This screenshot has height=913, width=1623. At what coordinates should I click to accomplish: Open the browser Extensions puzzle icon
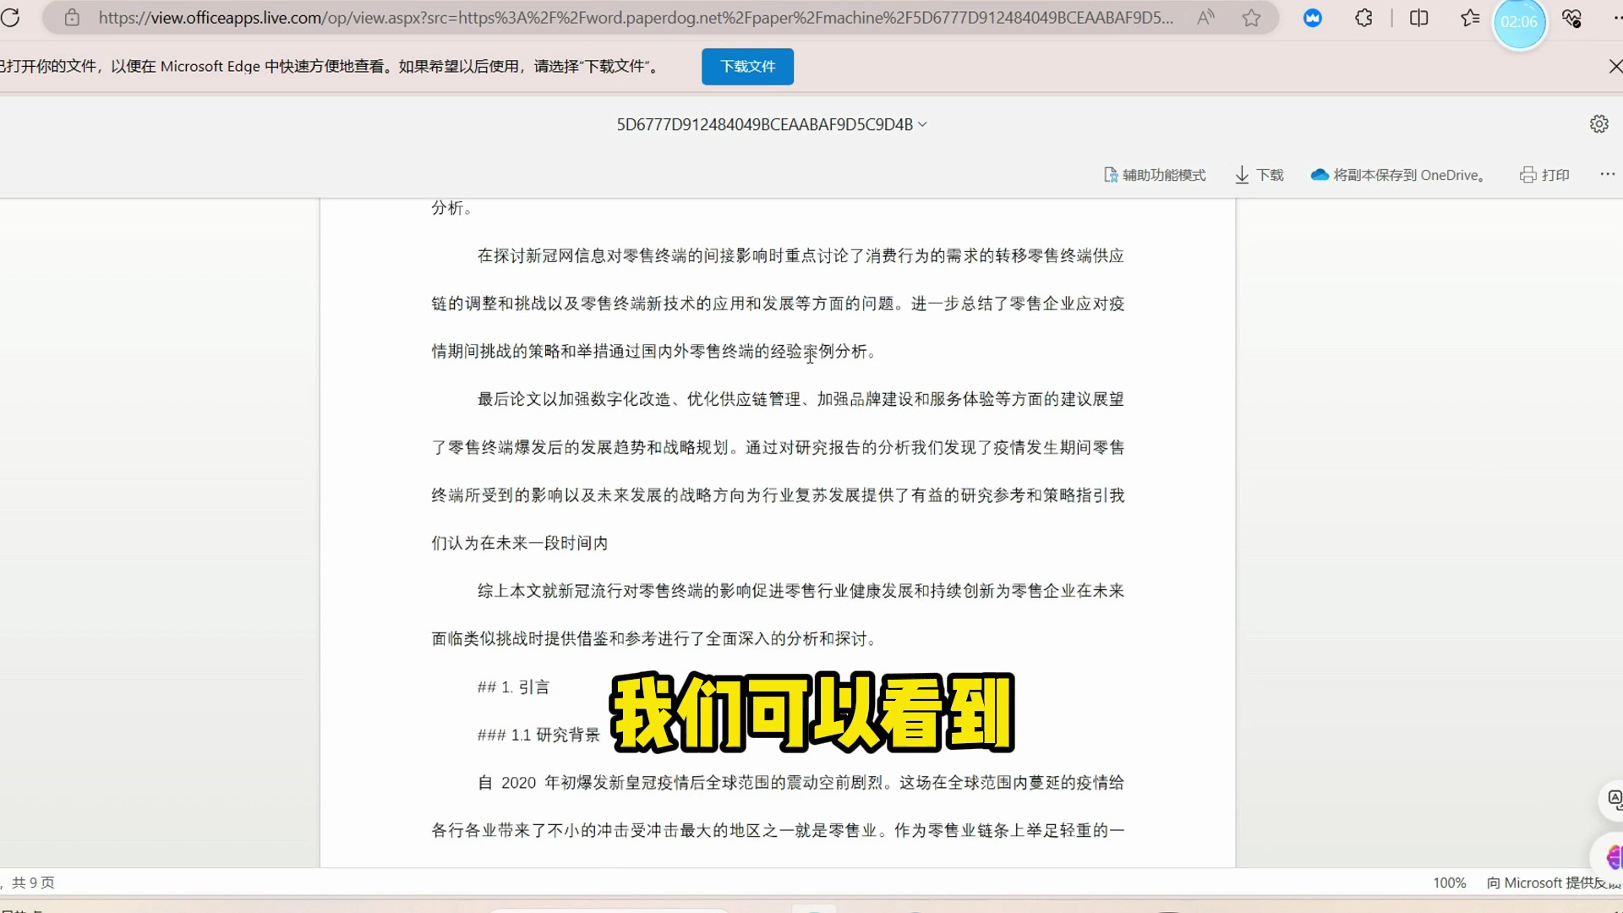[1363, 18]
